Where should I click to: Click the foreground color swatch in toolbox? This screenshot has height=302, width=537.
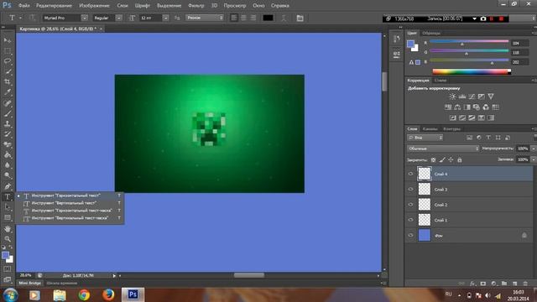click(x=5, y=255)
